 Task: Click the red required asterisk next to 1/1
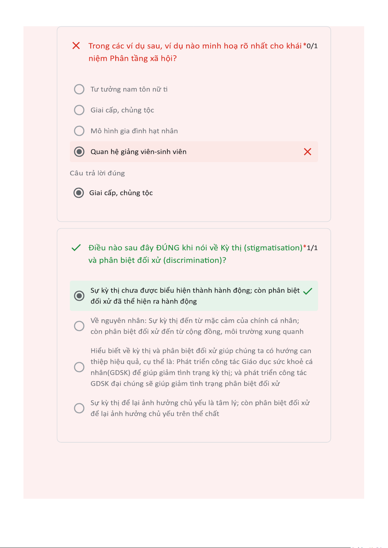(x=305, y=247)
